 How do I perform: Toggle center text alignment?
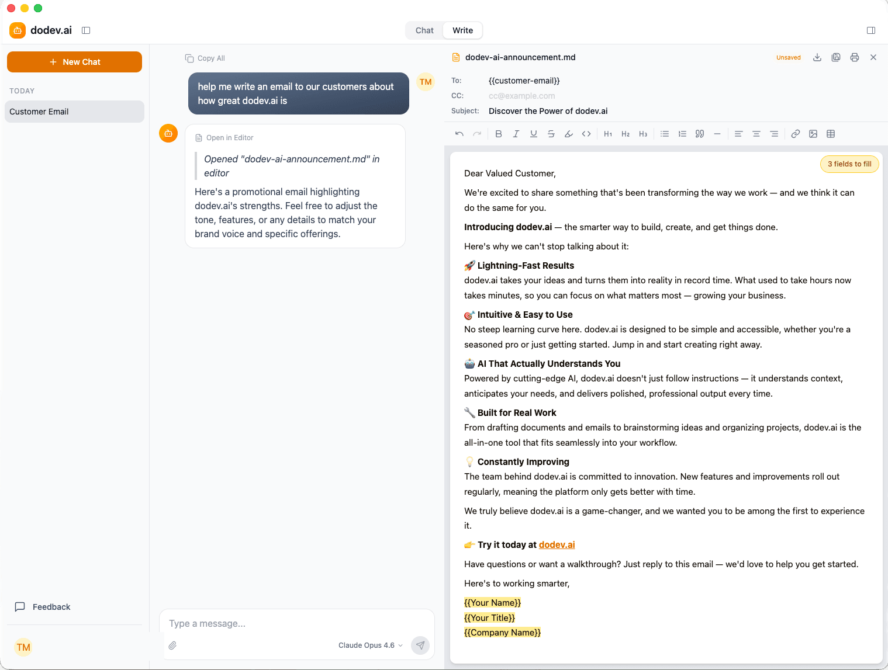[756, 134]
